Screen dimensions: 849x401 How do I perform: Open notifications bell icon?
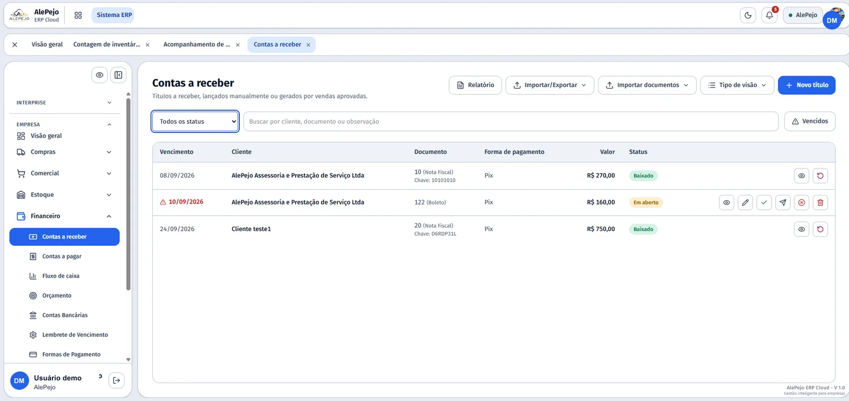(769, 15)
